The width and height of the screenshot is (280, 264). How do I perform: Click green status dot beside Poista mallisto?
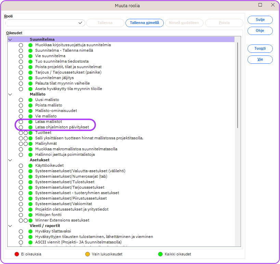point(30,105)
